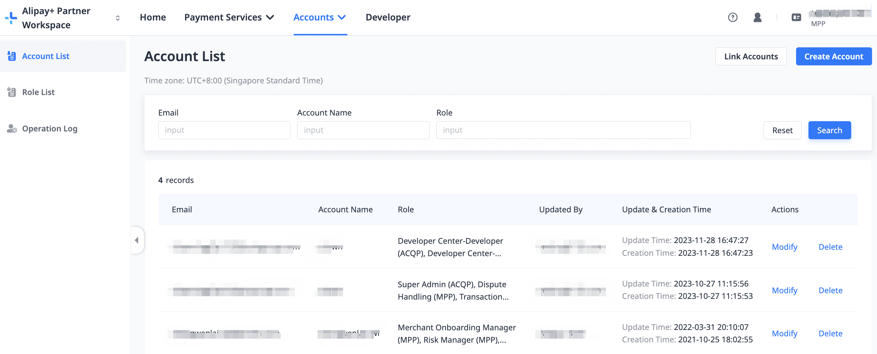This screenshot has width=877, height=354.
Task: Open the Developer section
Action: [388, 17]
